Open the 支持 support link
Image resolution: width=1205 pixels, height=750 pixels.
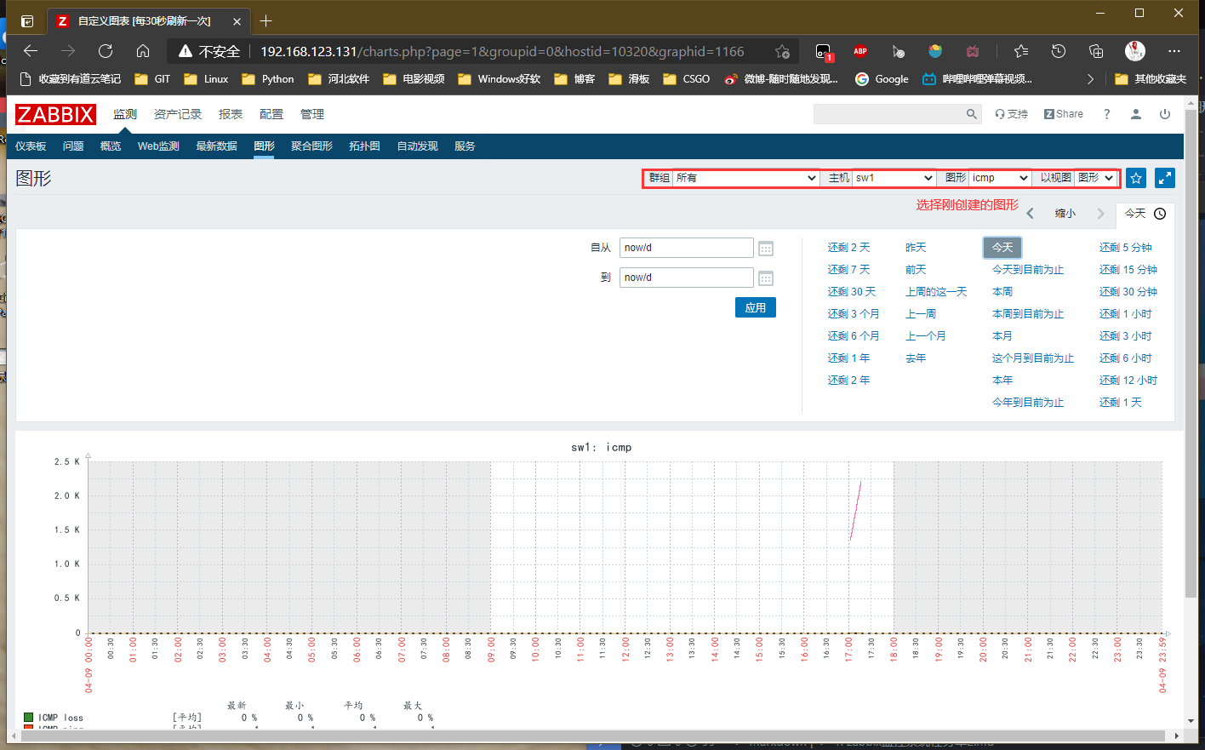(1012, 114)
